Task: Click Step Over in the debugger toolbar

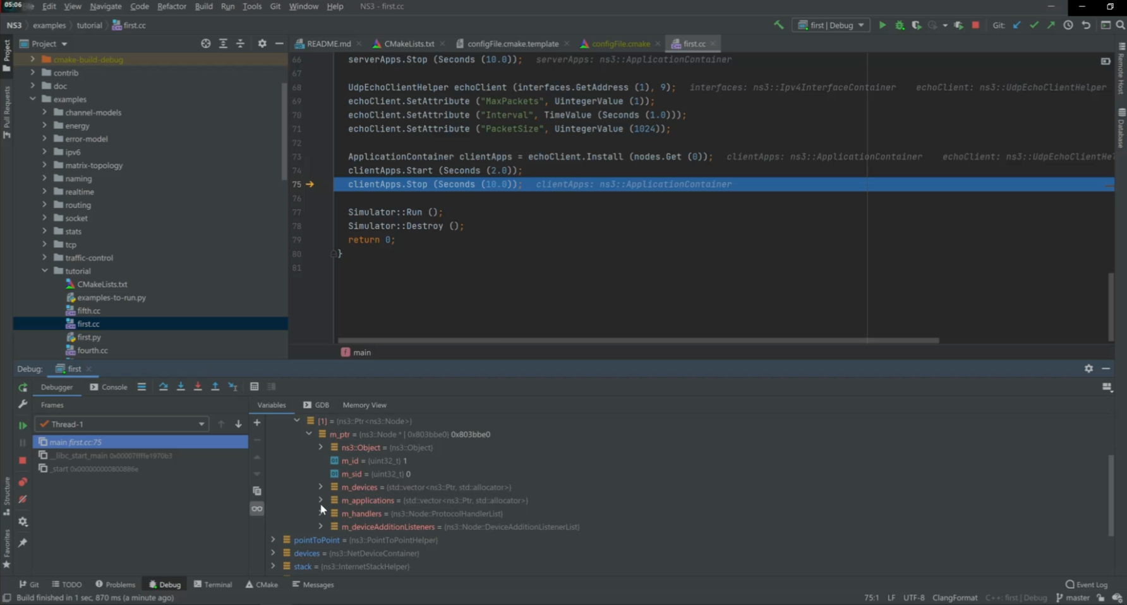Action: click(x=163, y=386)
